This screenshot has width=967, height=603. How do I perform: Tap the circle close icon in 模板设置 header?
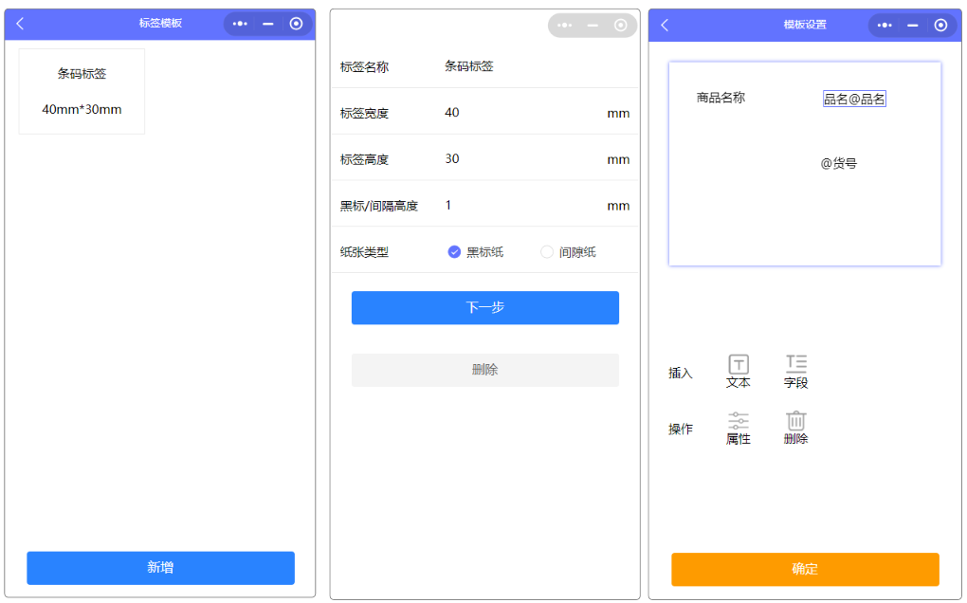940,25
